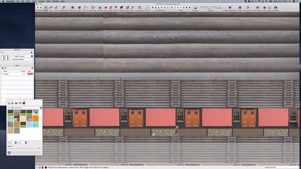The image size is (301, 169).
Task: Pick the Scale tool
Action: click(x=127, y=8)
